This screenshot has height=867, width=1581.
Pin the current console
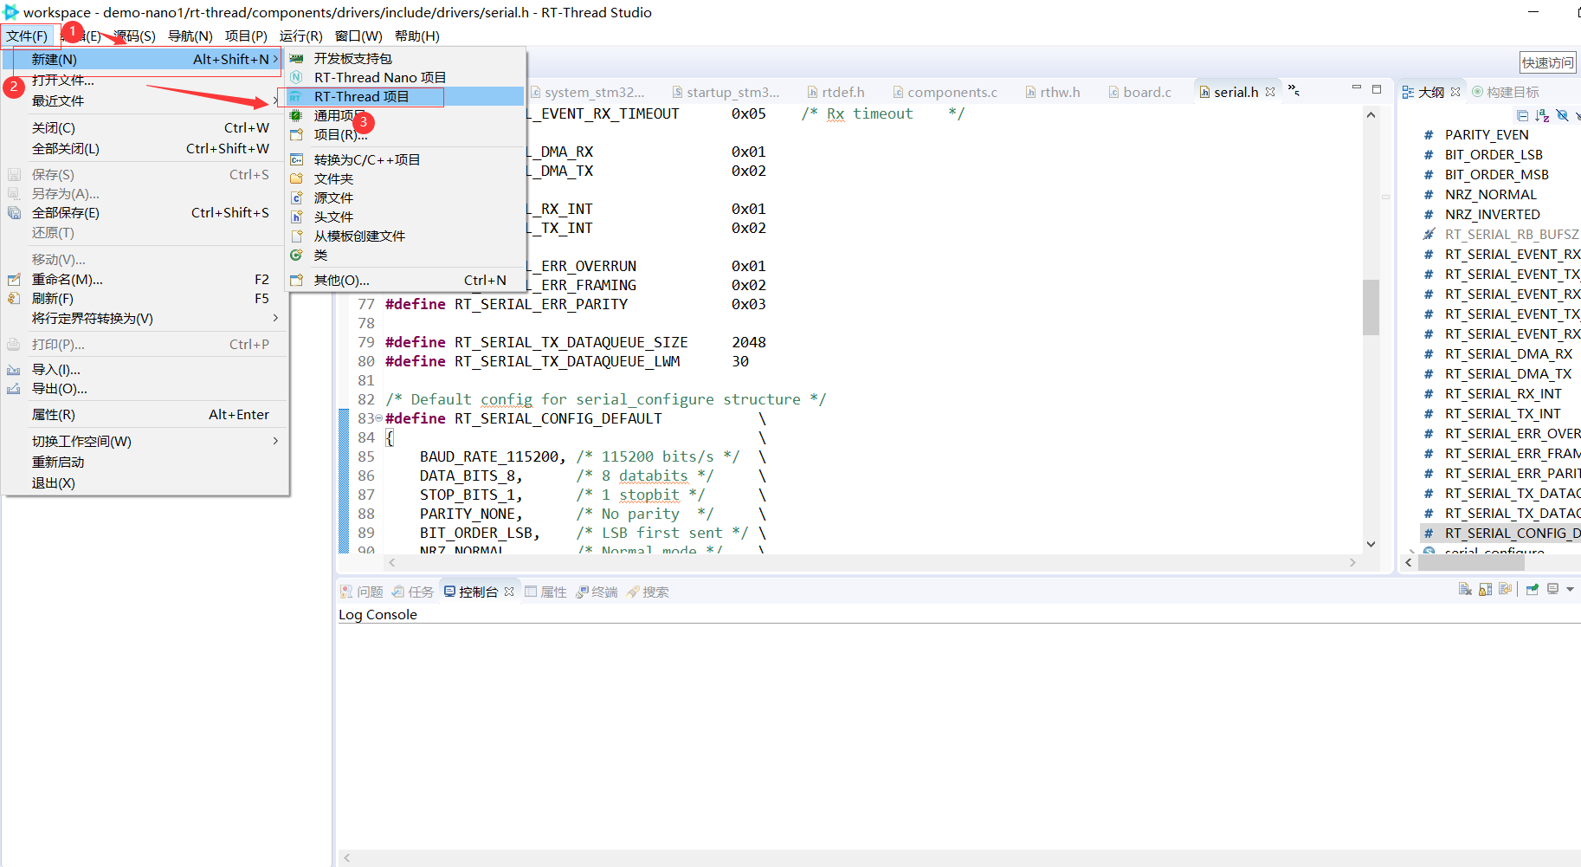(x=1532, y=589)
